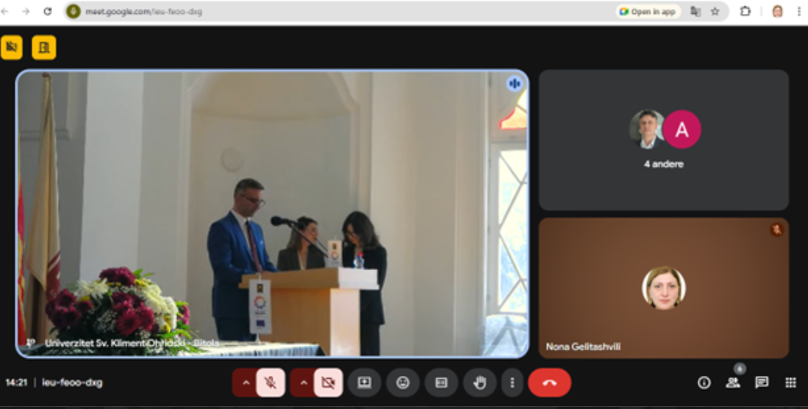Open the three-dot more options menu
The height and width of the screenshot is (409, 808).
[512, 383]
